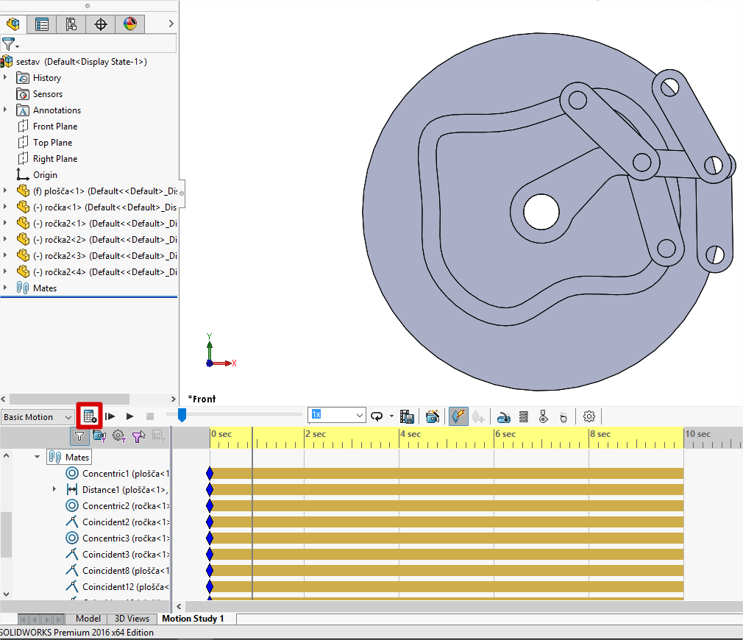The width and height of the screenshot is (743, 640).
Task: Open the DisplayManager color sphere tab
Action: [x=130, y=24]
